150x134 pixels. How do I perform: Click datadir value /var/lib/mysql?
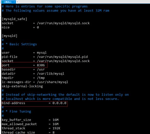50,74
